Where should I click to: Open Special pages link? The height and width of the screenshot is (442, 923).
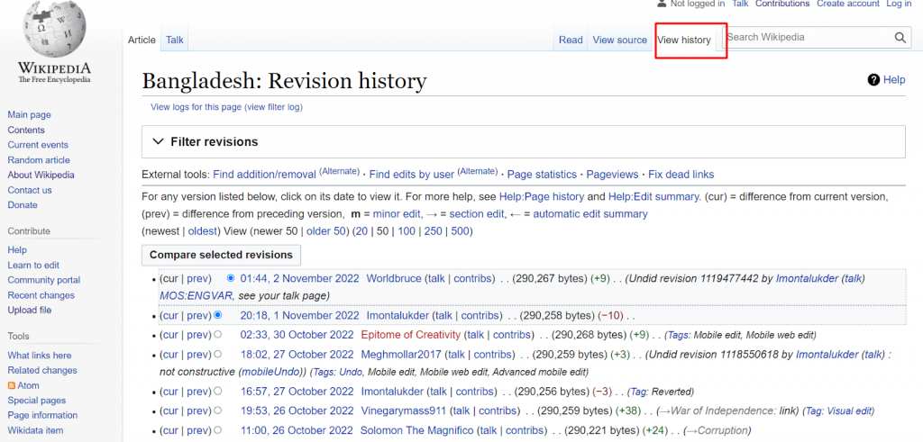36,401
